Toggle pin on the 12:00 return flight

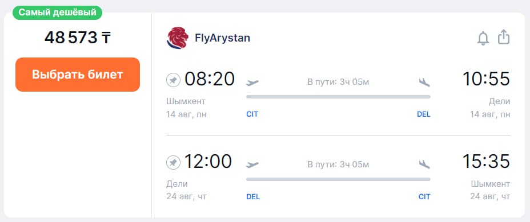[174, 163]
